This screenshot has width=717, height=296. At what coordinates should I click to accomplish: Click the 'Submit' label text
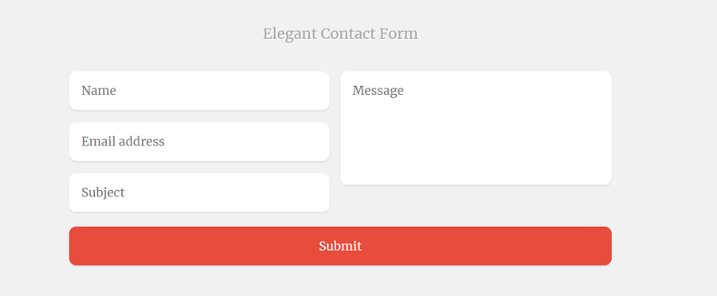[x=340, y=246]
